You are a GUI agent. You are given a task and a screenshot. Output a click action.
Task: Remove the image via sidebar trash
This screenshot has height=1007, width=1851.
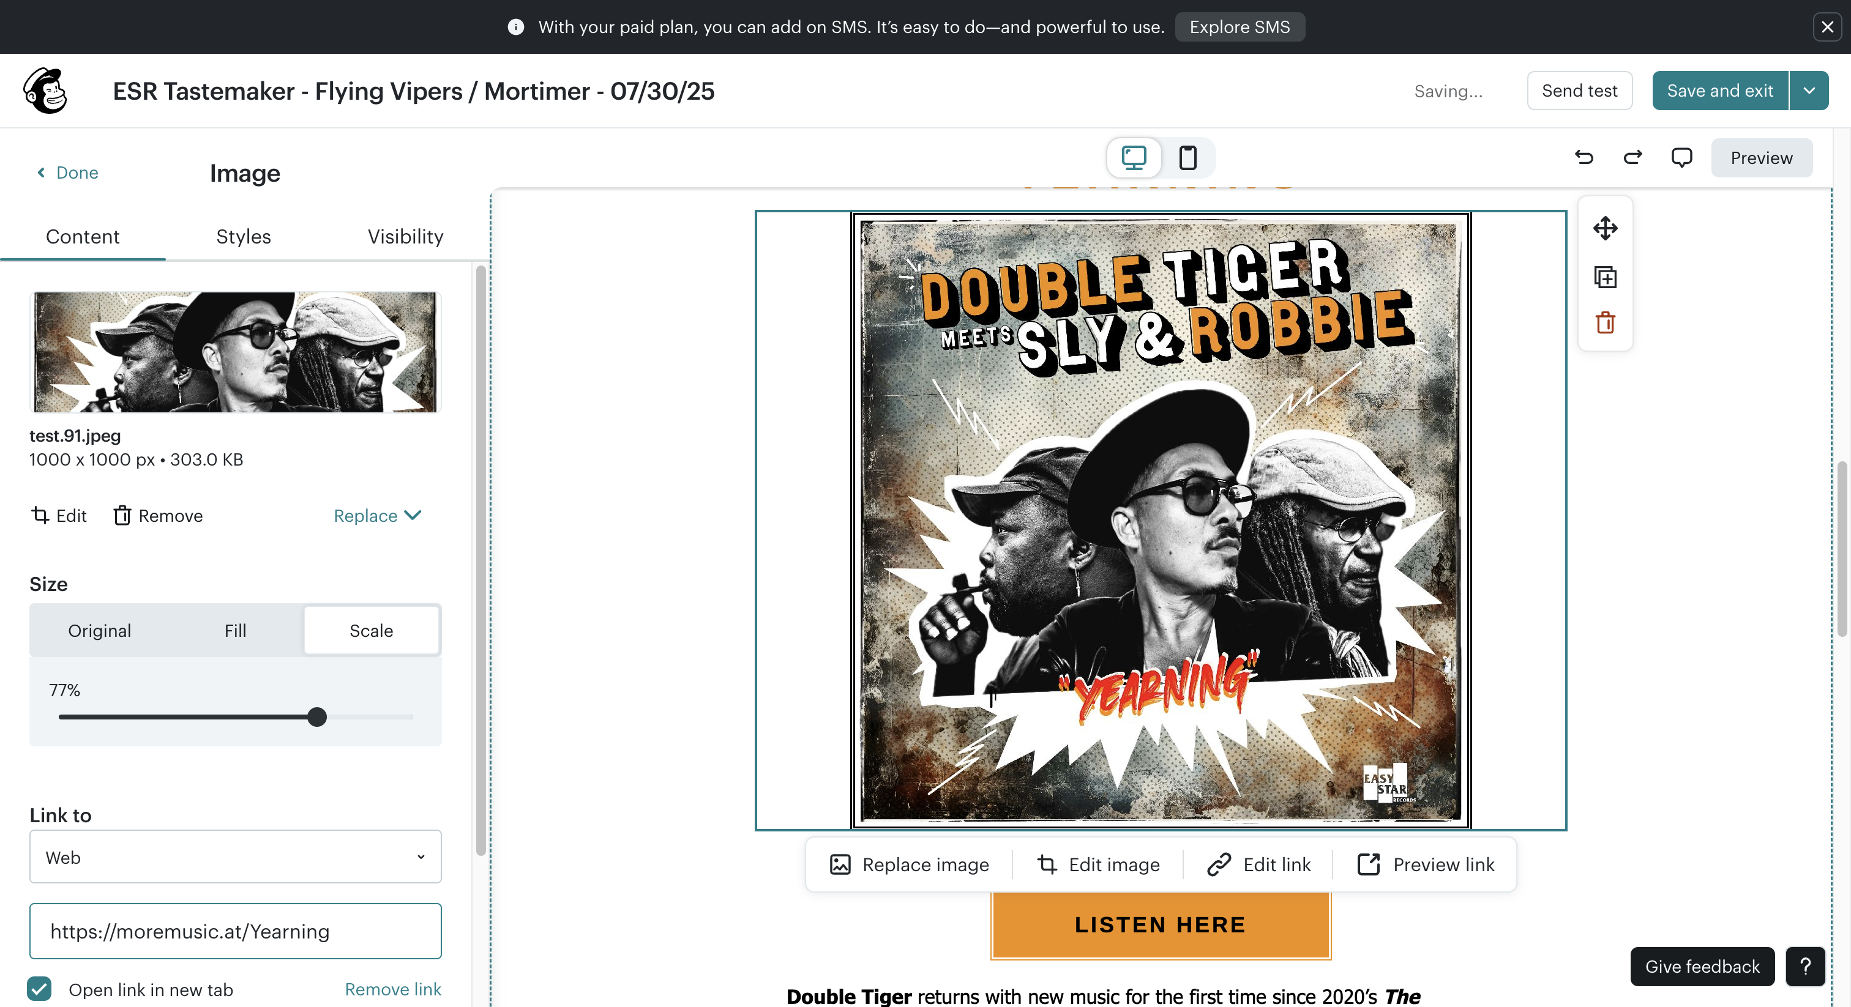pyautogui.click(x=158, y=516)
